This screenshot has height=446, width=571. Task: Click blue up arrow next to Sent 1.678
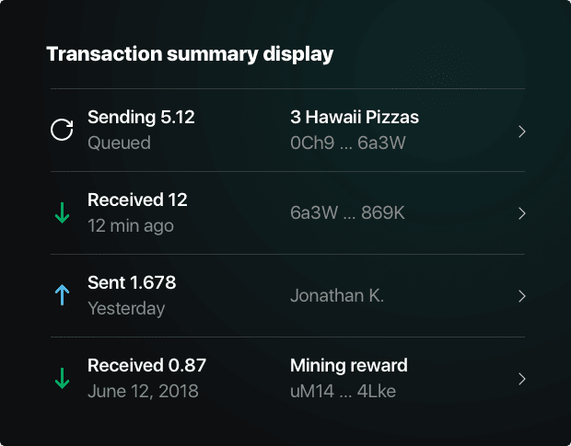tap(63, 295)
